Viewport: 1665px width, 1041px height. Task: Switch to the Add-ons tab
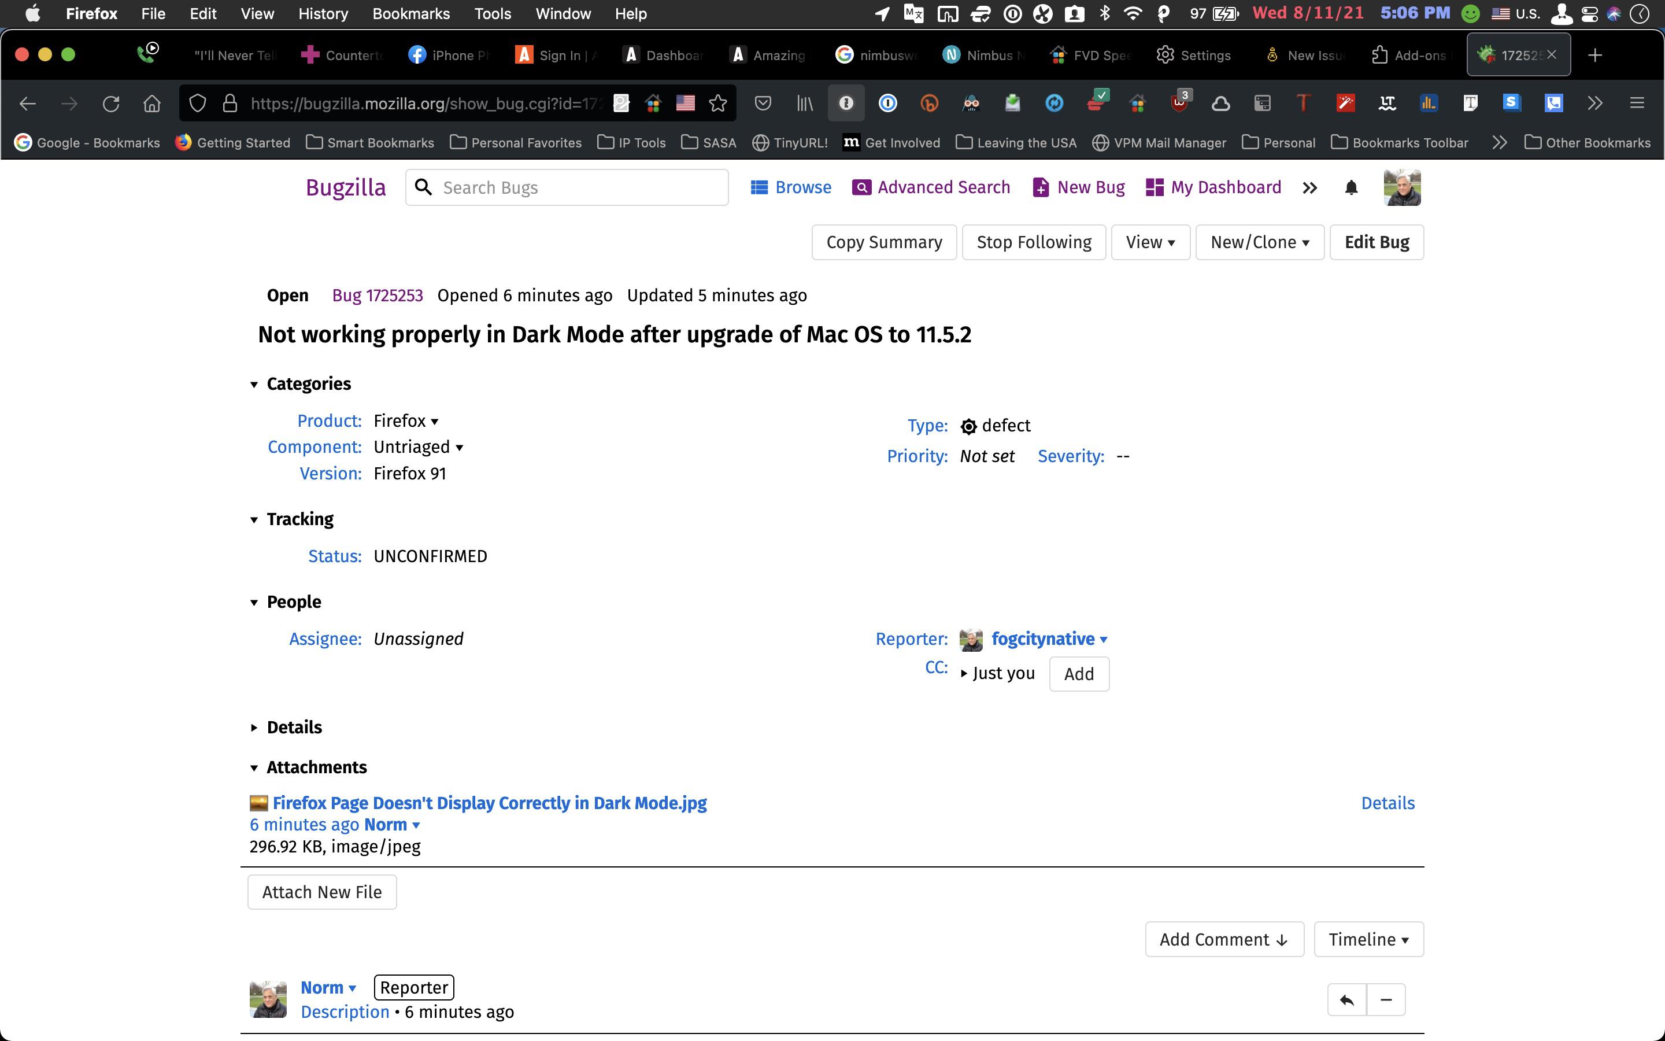pyautogui.click(x=1408, y=55)
